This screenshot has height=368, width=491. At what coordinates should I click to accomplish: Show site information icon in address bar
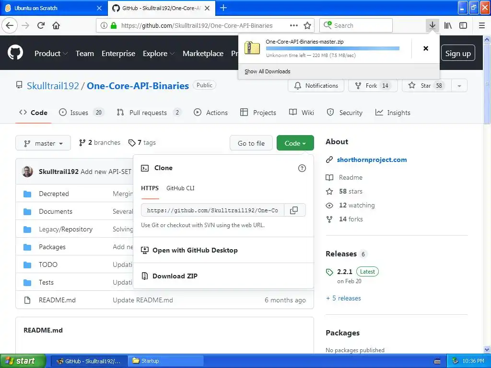click(x=104, y=25)
